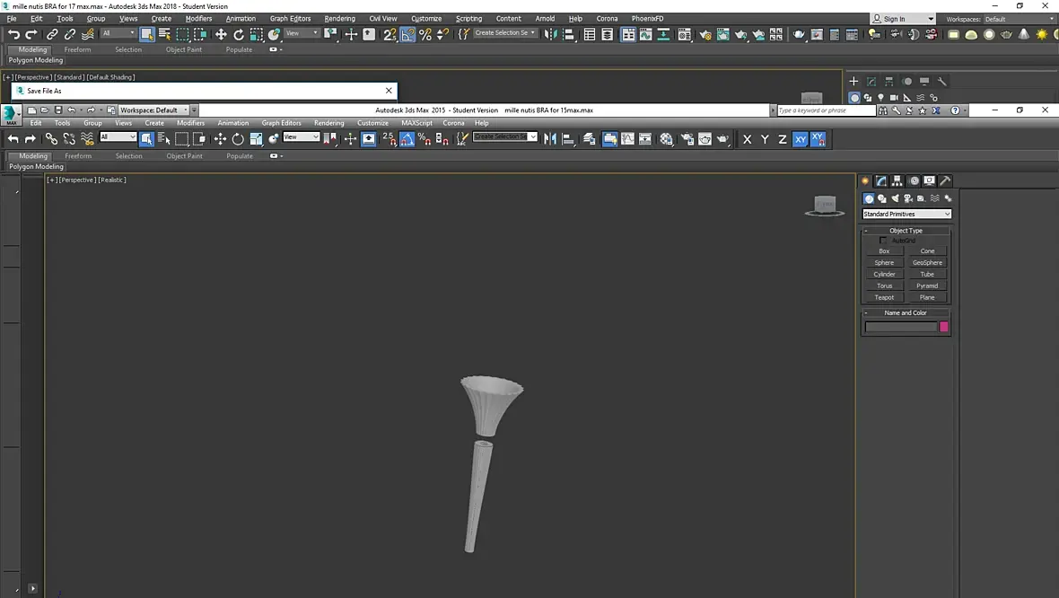
Task: Restrict to XY plane button
Action: (x=801, y=139)
